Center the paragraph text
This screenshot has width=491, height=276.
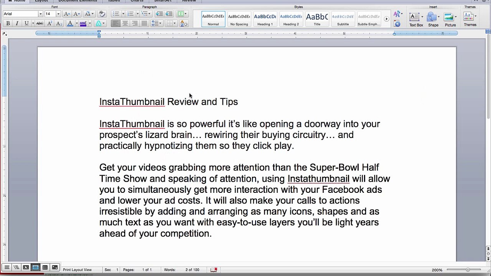[125, 24]
